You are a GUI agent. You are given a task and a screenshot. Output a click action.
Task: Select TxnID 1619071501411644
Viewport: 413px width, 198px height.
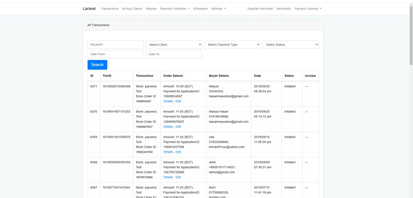(117, 187)
